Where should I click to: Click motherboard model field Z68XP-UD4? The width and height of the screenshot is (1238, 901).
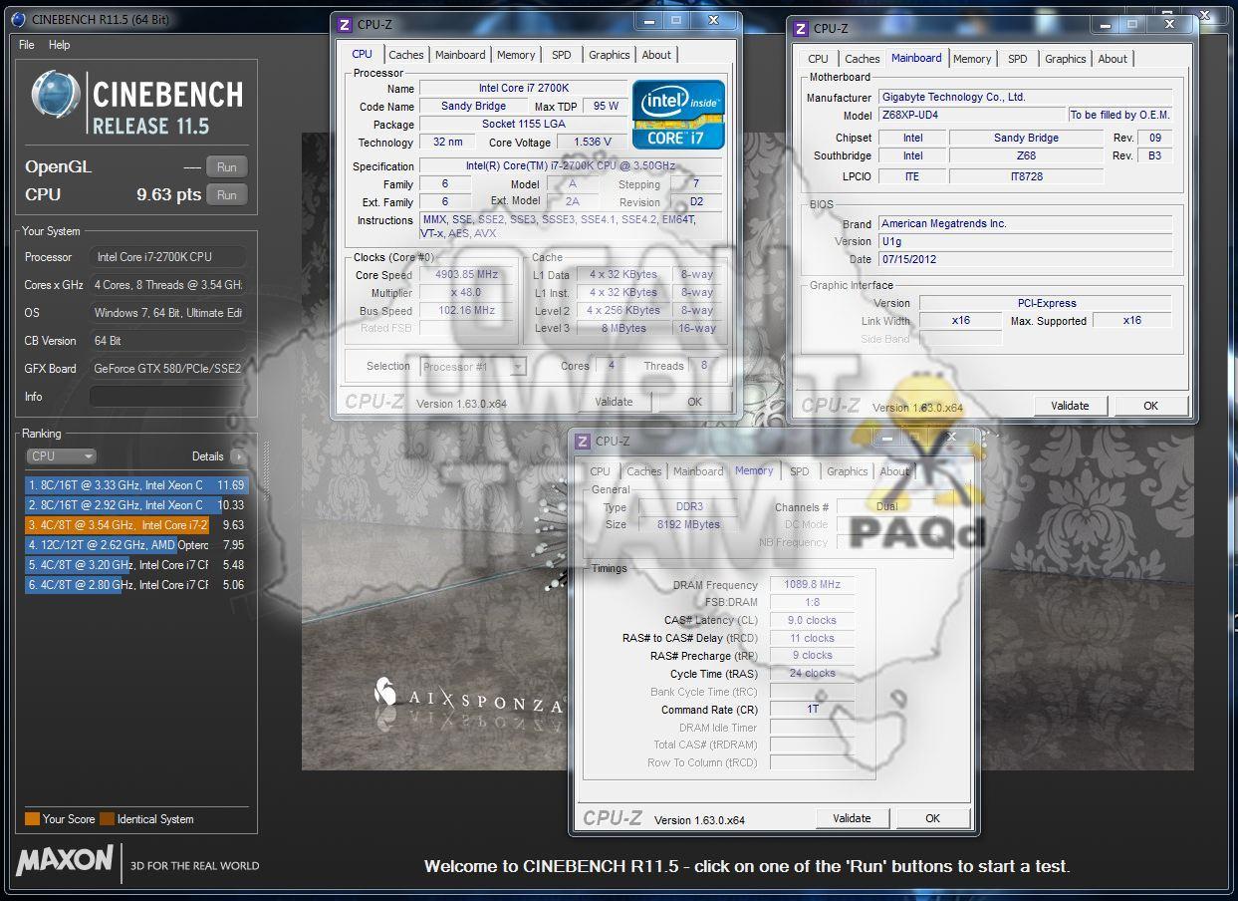coord(971,116)
